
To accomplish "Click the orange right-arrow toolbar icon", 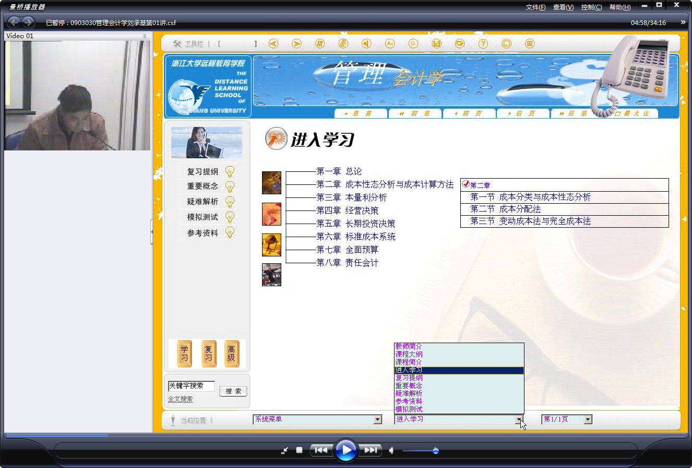I will (296, 44).
